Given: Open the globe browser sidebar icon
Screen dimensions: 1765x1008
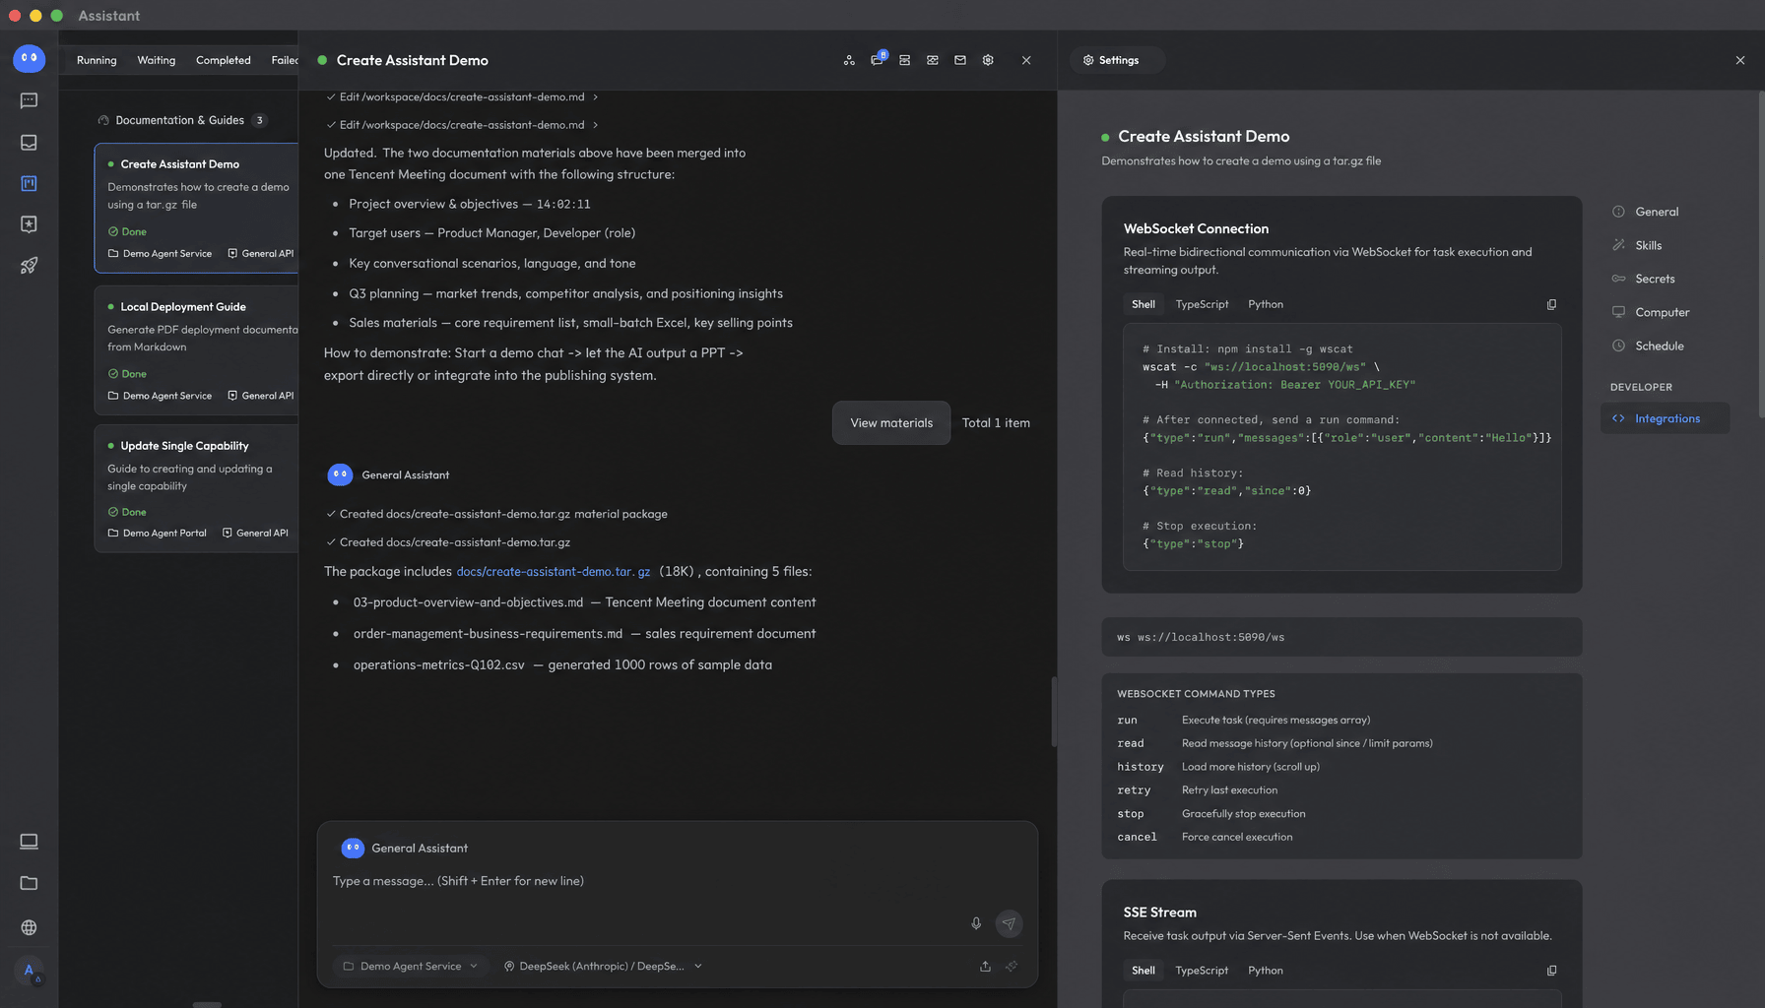Looking at the screenshot, I should click(29, 927).
